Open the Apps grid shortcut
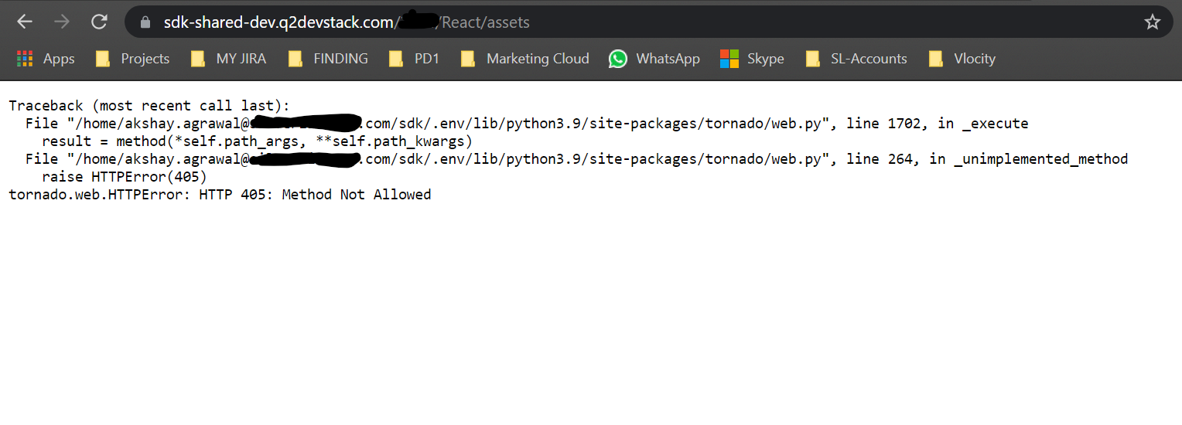The image size is (1182, 425). point(46,59)
